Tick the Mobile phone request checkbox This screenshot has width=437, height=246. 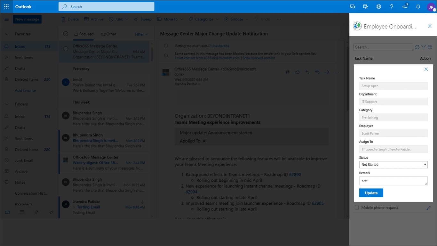click(x=357, y=208)
